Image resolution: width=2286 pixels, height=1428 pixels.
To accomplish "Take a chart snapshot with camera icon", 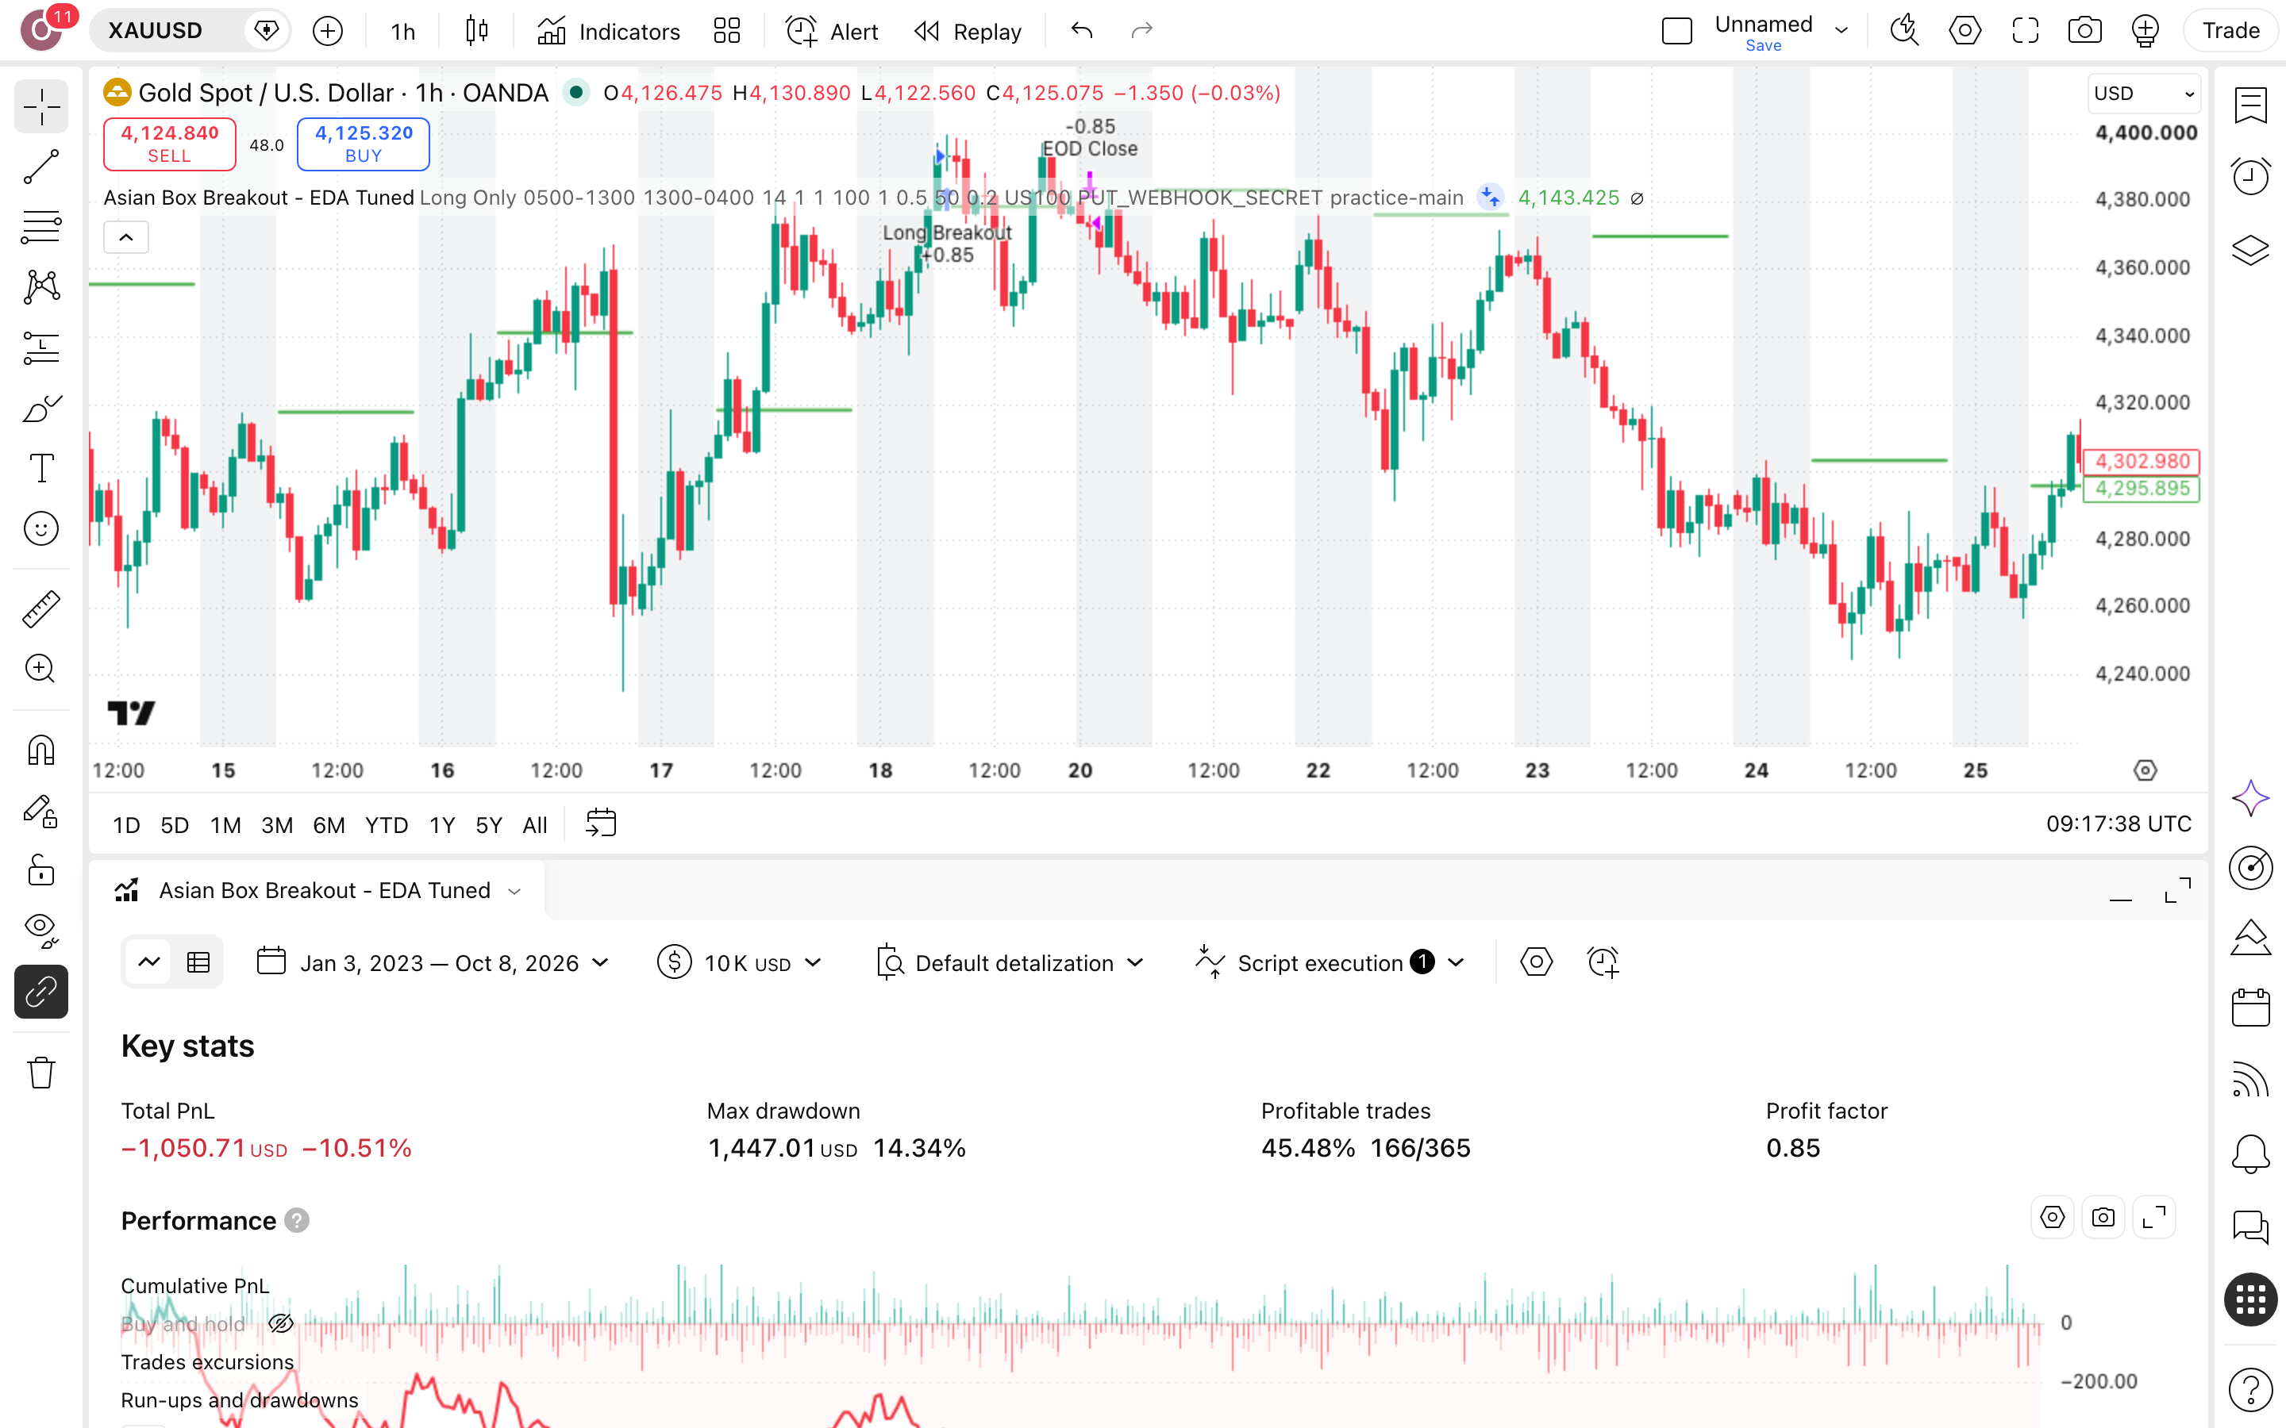I will tap(2085, 31).
